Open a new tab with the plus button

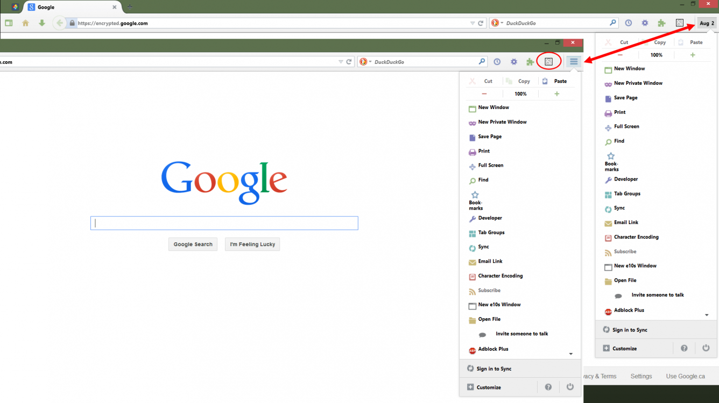(130, 7)
